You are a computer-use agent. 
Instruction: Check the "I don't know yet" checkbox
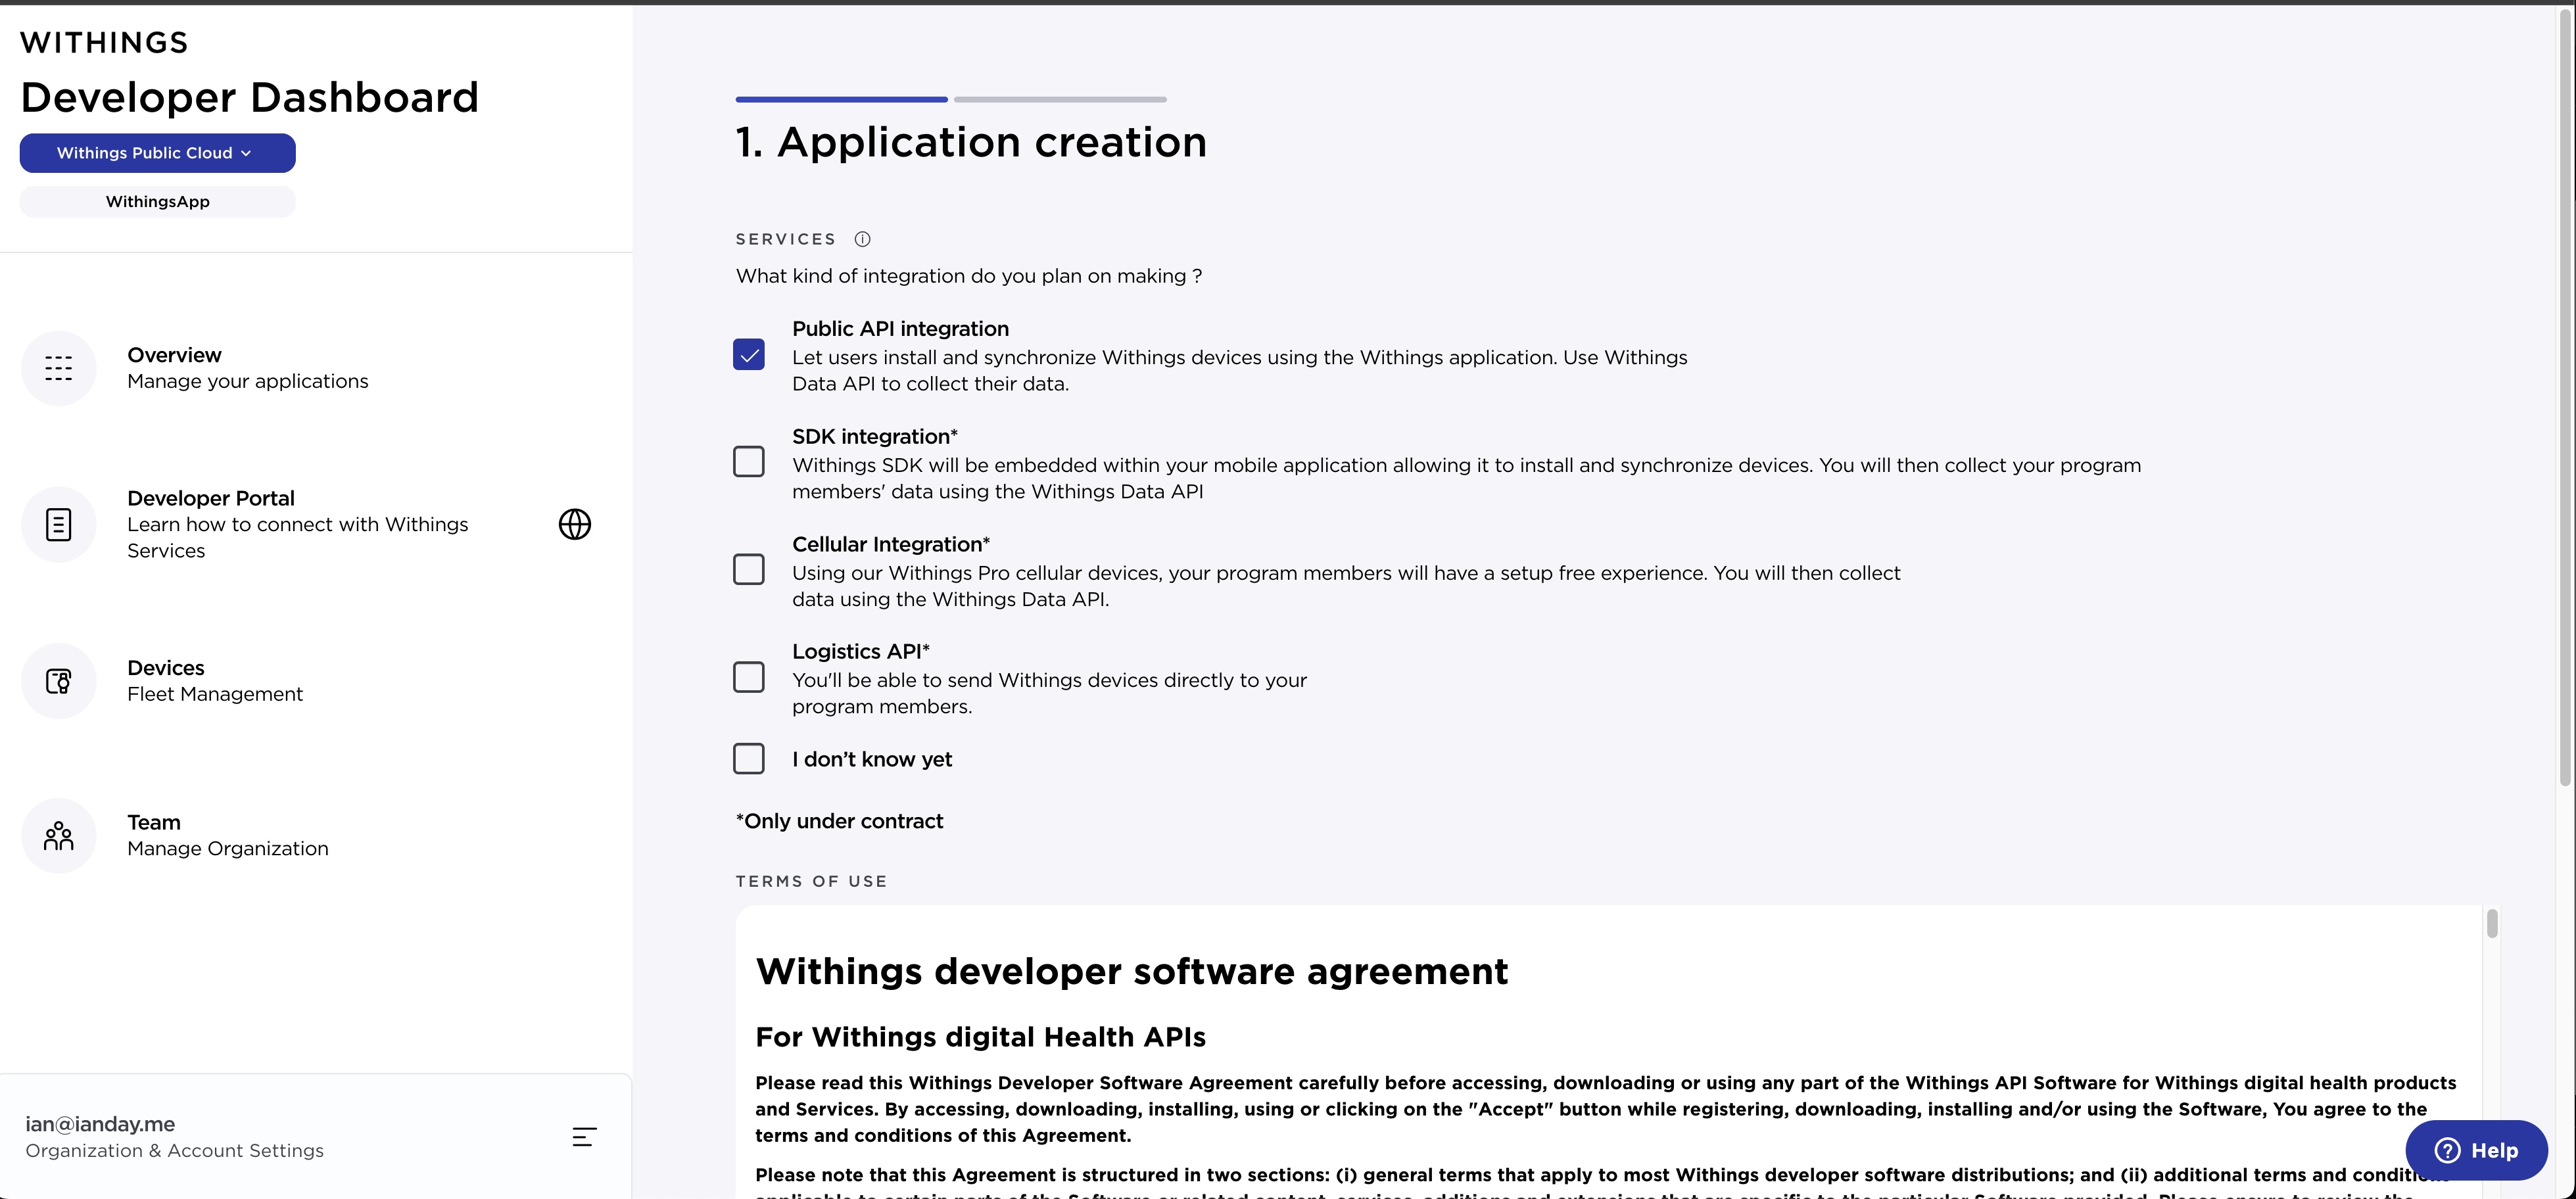tap(749, 759)
